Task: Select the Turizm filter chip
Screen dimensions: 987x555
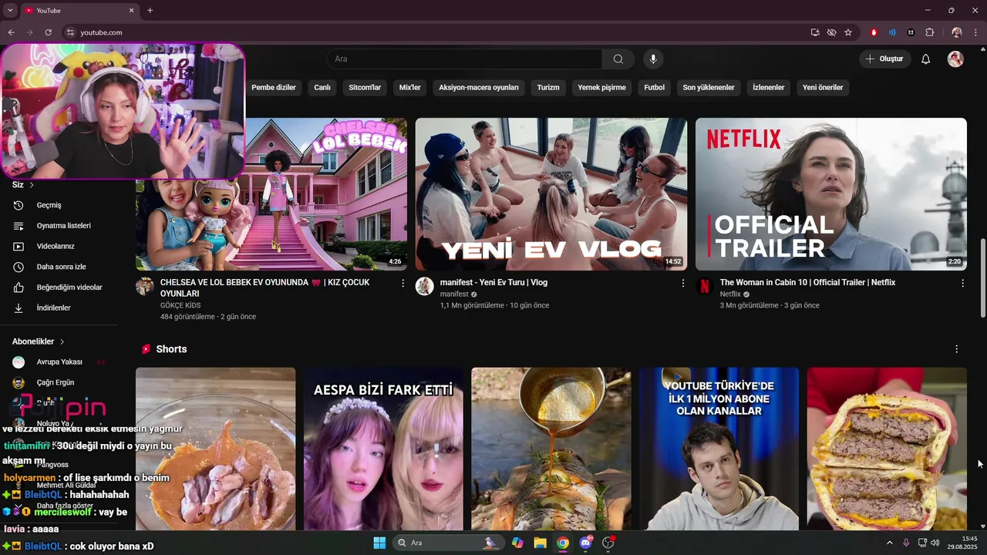Action: pyautogui.click(x=548, y=88)
